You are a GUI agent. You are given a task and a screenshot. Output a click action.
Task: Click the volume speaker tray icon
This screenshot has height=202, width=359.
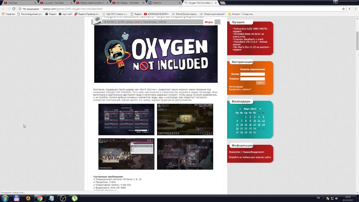[337, 198]
